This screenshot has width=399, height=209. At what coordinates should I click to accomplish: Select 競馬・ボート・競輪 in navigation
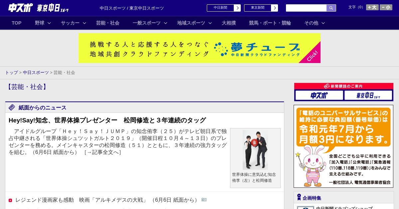click(x=270, y=23)
